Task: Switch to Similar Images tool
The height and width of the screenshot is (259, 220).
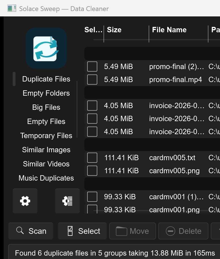Action: click(x=46, y=150)
